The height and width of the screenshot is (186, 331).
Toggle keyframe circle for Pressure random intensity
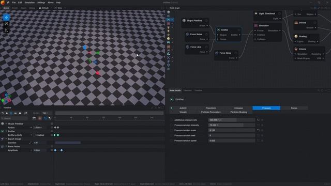[171, 125]
